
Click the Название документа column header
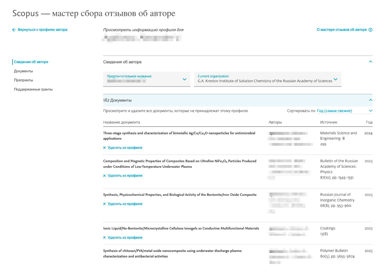point(121,122)
